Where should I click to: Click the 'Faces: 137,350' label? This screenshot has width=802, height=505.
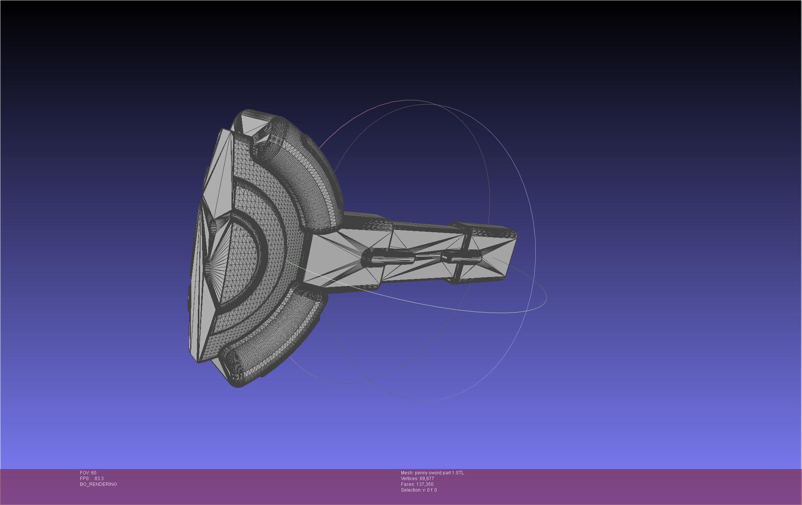pyautogui.click(x=417, y=484)
